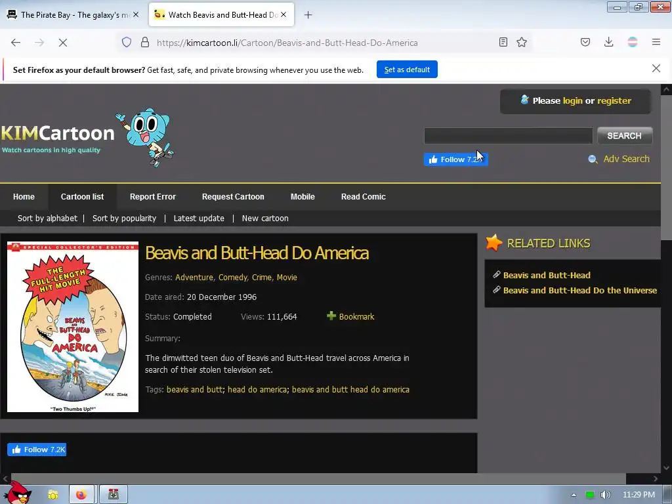672x504 pixels.
Task: Select Sort by popularity
Action: [x=124, y=218]
